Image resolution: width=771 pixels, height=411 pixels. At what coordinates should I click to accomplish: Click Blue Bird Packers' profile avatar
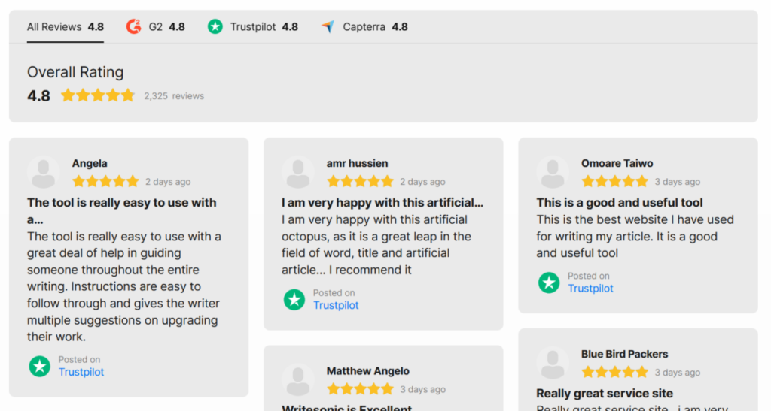tap(553, 363)
